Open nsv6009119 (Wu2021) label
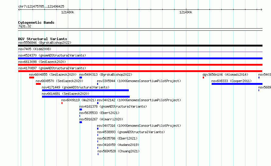The width and height of the screenshot is (271, 166). 79,100
